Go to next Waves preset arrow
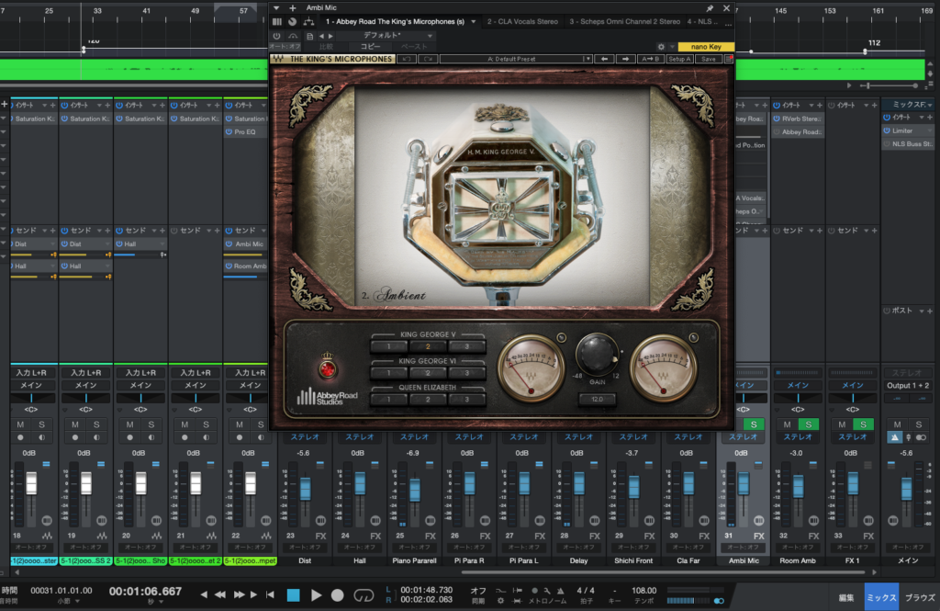Viewport: 940px width, 611px height. [x=625, y=59]
